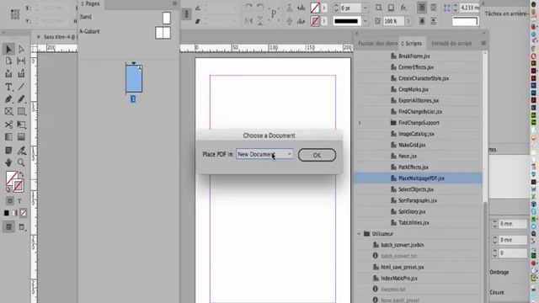Select the Free Transform tool
Viewport: 539px width, 303px height.
[x=21, y=125]
